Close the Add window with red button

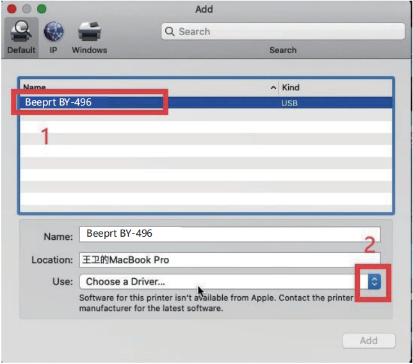[12, 9]
